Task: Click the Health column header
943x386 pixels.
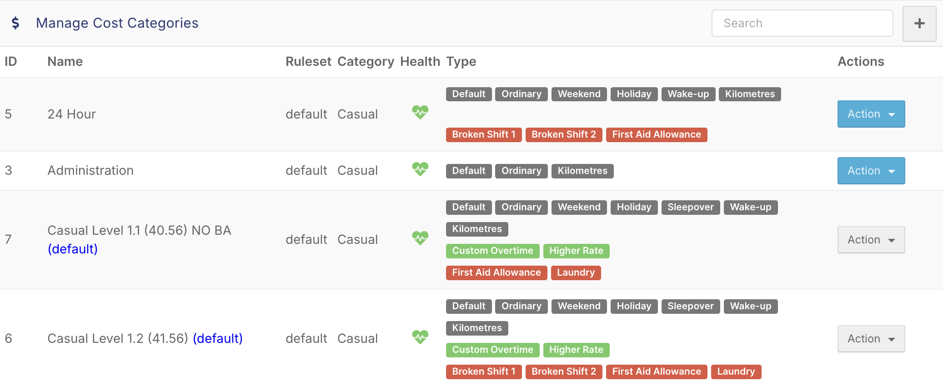Action: coord(420,61)
